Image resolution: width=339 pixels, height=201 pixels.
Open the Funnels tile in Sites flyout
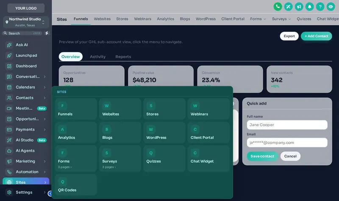76,109
